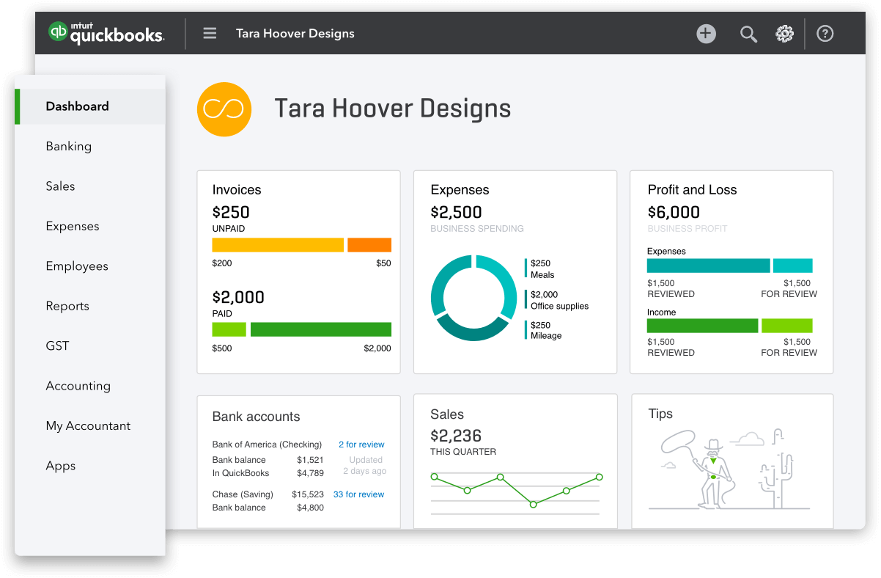This screenshot has height=578, width=881.
Task: Open the gear settings menu
Action: pos(784,34)
